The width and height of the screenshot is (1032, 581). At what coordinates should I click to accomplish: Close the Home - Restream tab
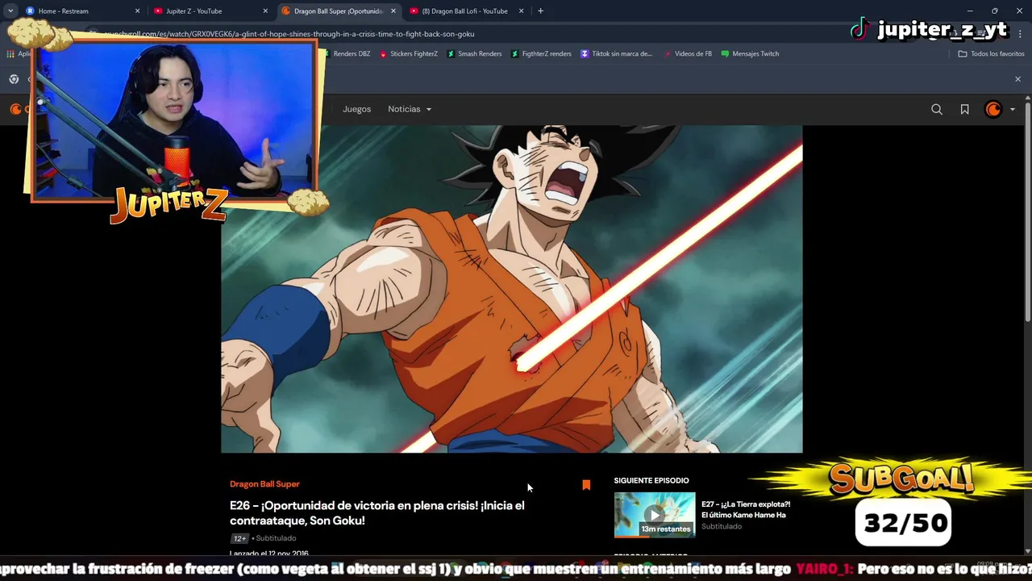tap(137, 11)
